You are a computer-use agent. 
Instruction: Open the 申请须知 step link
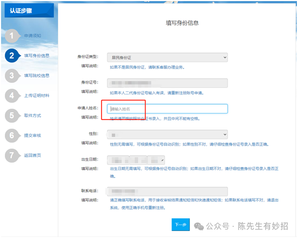pos(33,36)
